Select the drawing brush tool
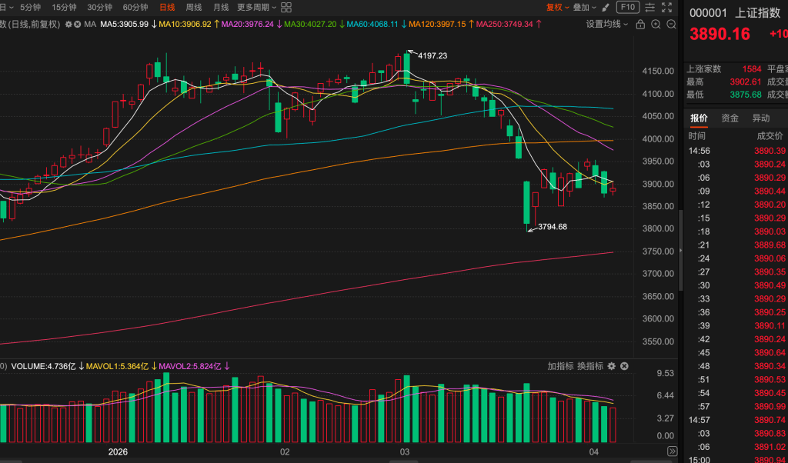788x463 pixels. pos(605,8)
